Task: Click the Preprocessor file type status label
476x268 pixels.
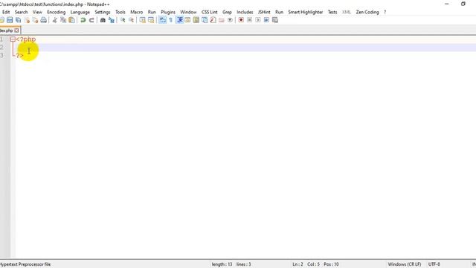Action: 25,264
